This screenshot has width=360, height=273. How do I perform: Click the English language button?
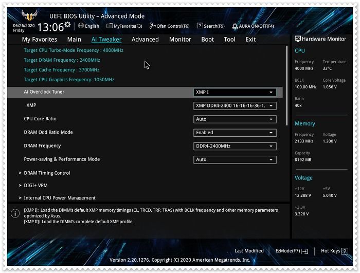88,26
